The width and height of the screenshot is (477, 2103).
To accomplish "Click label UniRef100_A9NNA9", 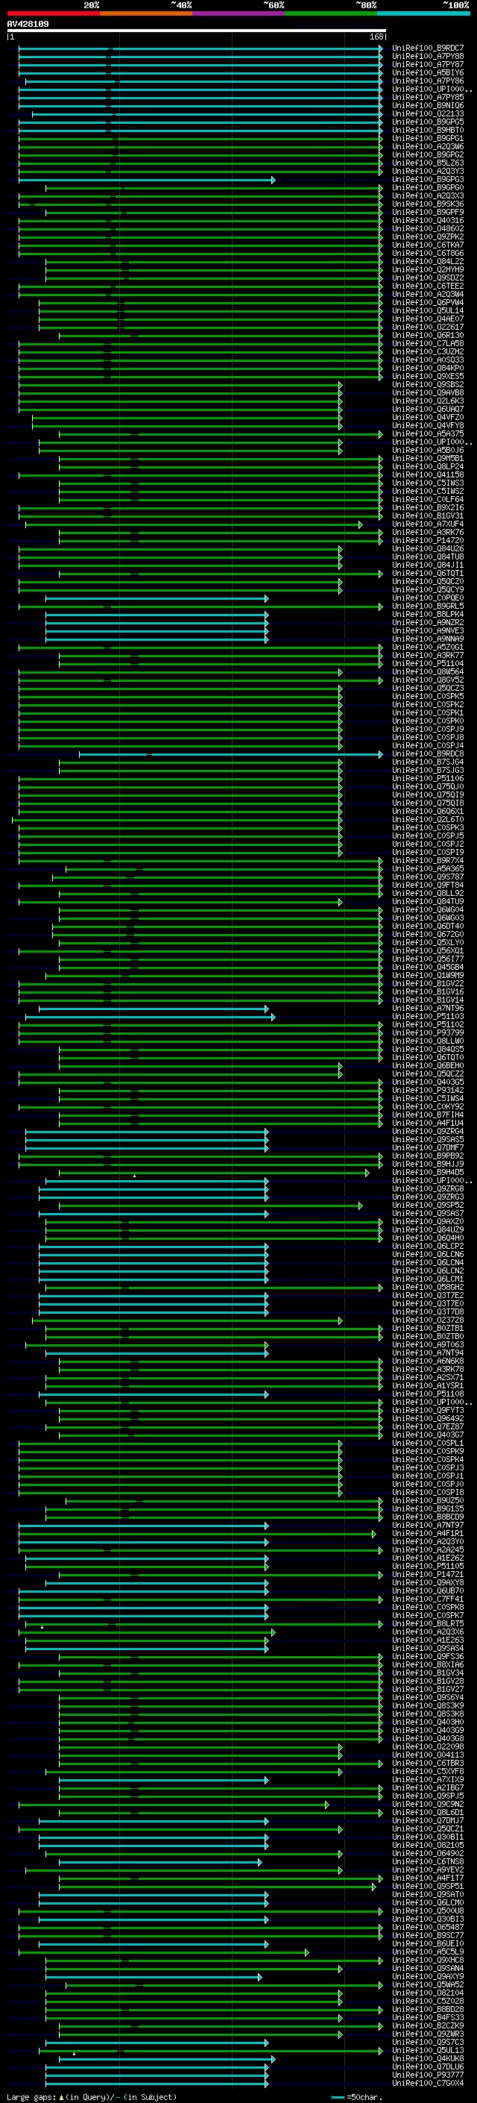I will (x=428, y=639).
